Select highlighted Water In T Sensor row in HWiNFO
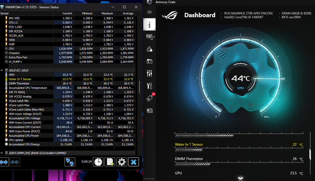Image resolution: width=315 pixels, height=181 pixels. pos(67,79)
